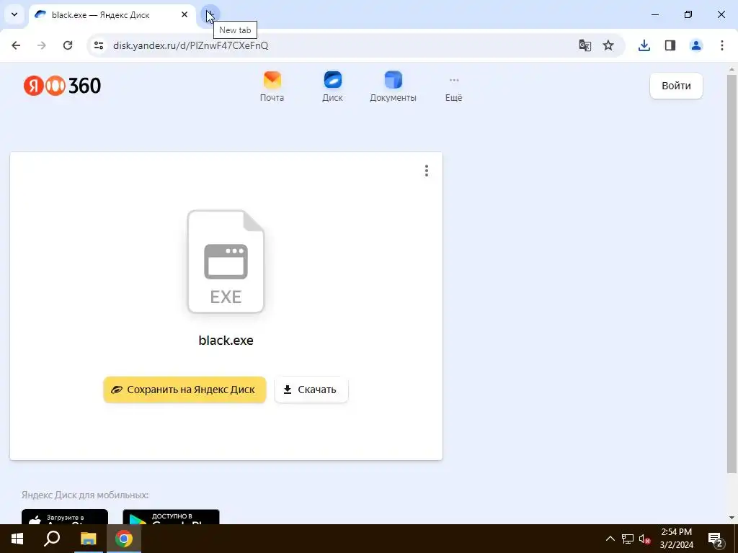This screenshot has width=738, height=553.
Task: Close the black.exe browser tab
Action: coord(184,15)
